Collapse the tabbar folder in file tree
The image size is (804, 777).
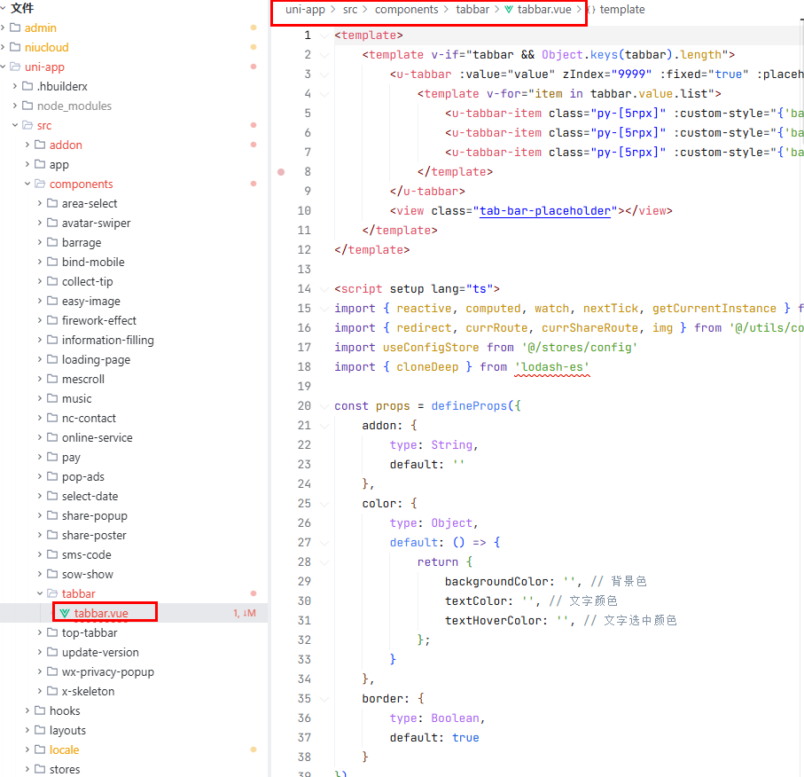[40, 593]
